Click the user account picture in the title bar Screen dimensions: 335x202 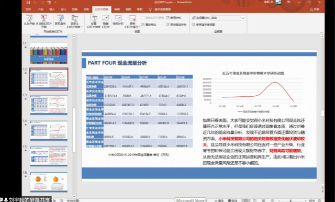coord(278,2)
